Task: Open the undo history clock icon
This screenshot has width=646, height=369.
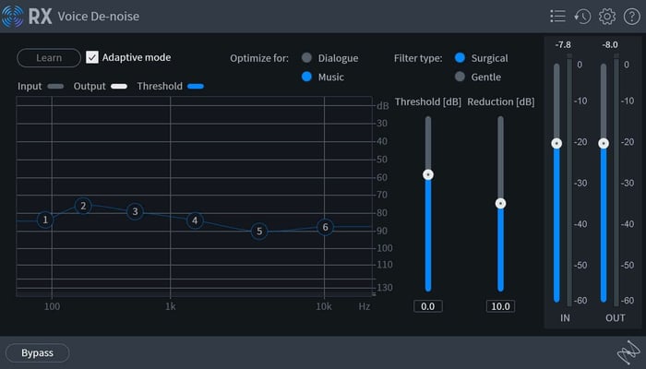Action: [582, 17]
